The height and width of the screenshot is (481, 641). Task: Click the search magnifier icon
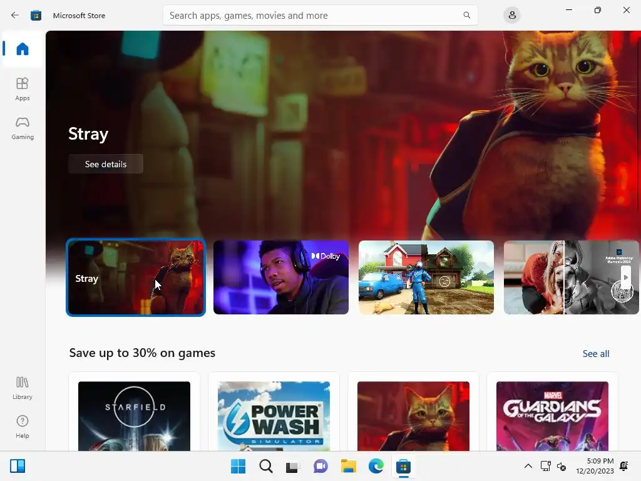[466, 15]
